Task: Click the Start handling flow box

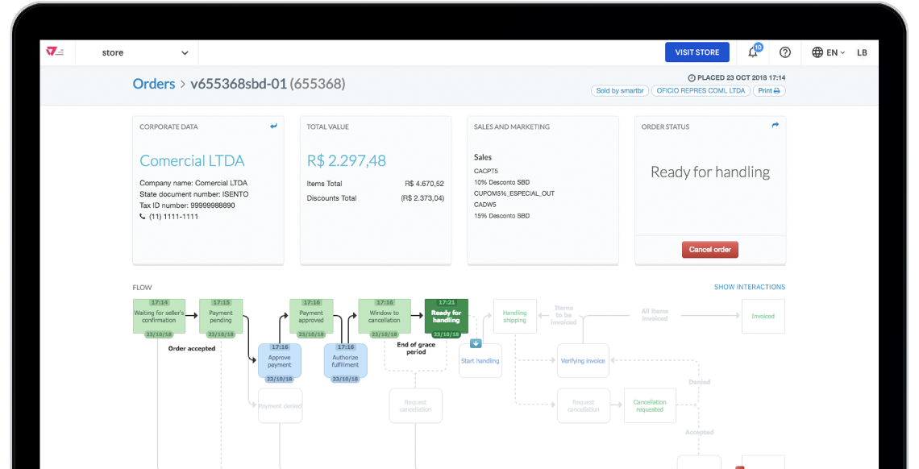Action: tap(480, 361)
